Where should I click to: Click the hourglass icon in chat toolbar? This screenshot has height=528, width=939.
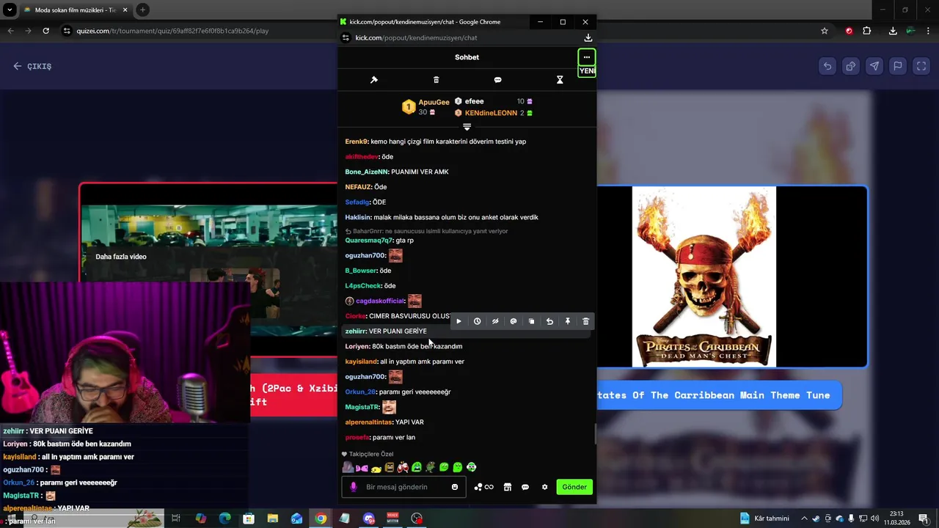(x=560, y=80)
